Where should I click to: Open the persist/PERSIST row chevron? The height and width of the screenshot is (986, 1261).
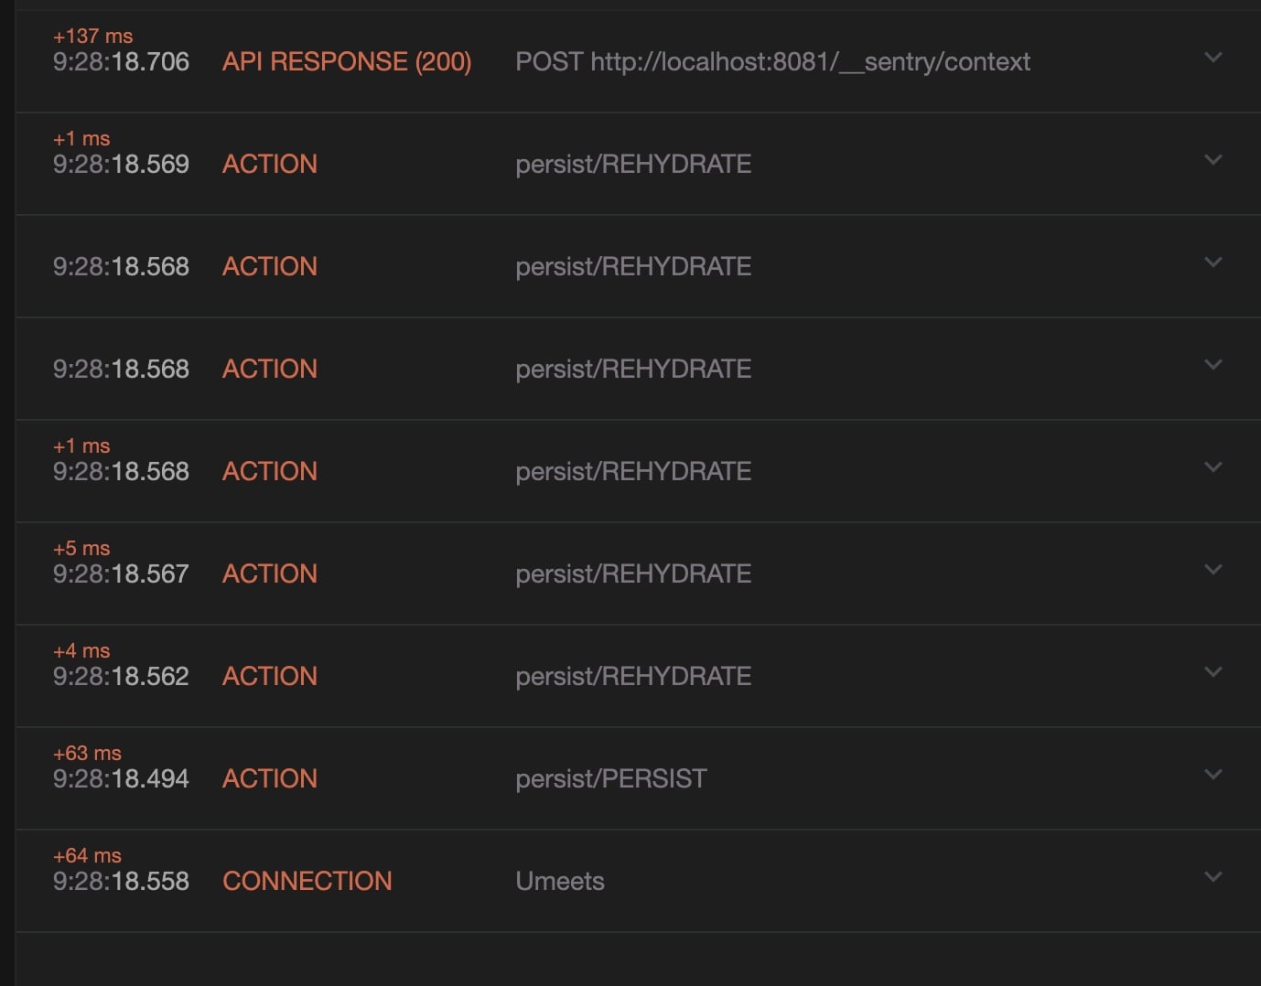(x=1212, y=775)
